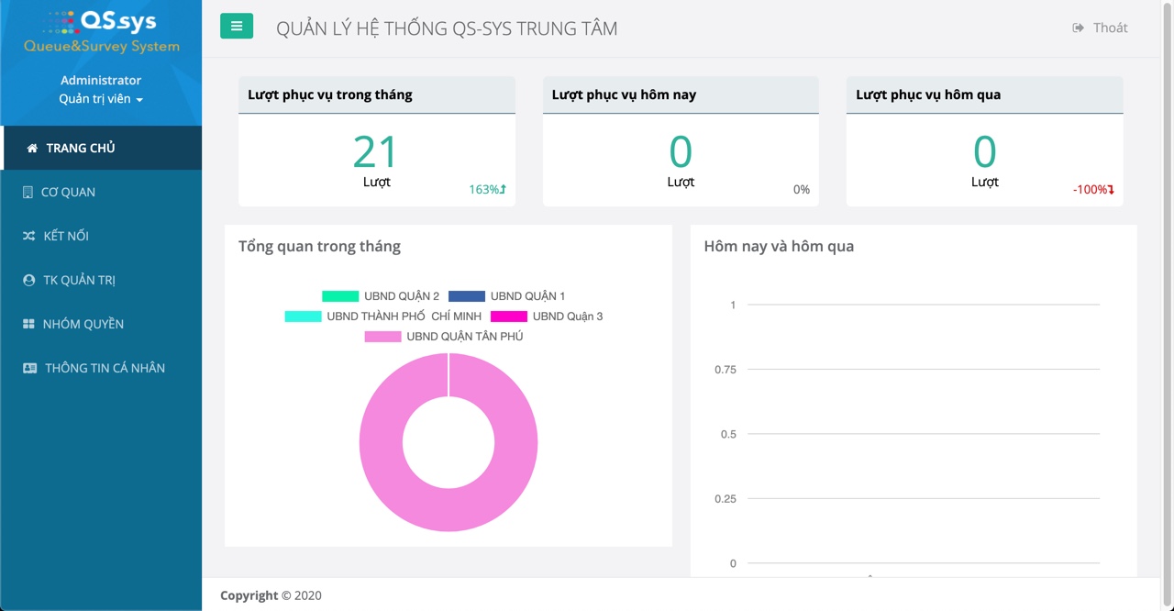Open the Administrator user menu
The image size is (1174, 611).
(101, 81)
